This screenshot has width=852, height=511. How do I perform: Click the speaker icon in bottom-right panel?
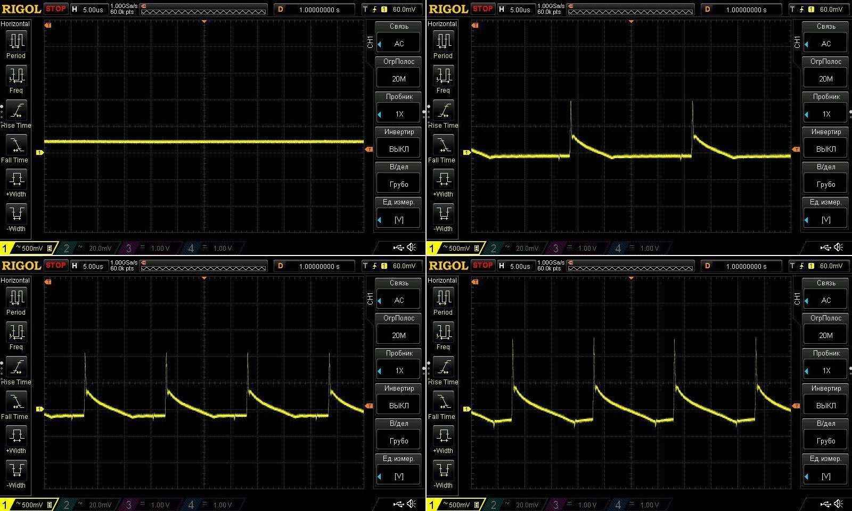(839, 504)
